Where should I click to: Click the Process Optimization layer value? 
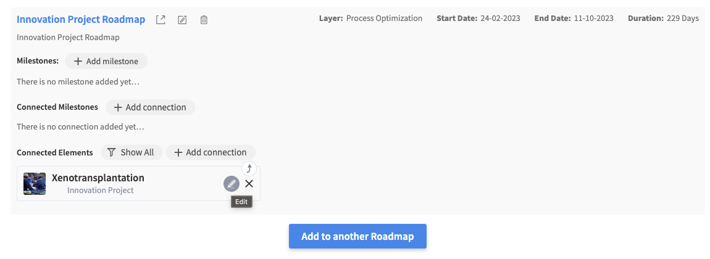(x=384, y=18)
